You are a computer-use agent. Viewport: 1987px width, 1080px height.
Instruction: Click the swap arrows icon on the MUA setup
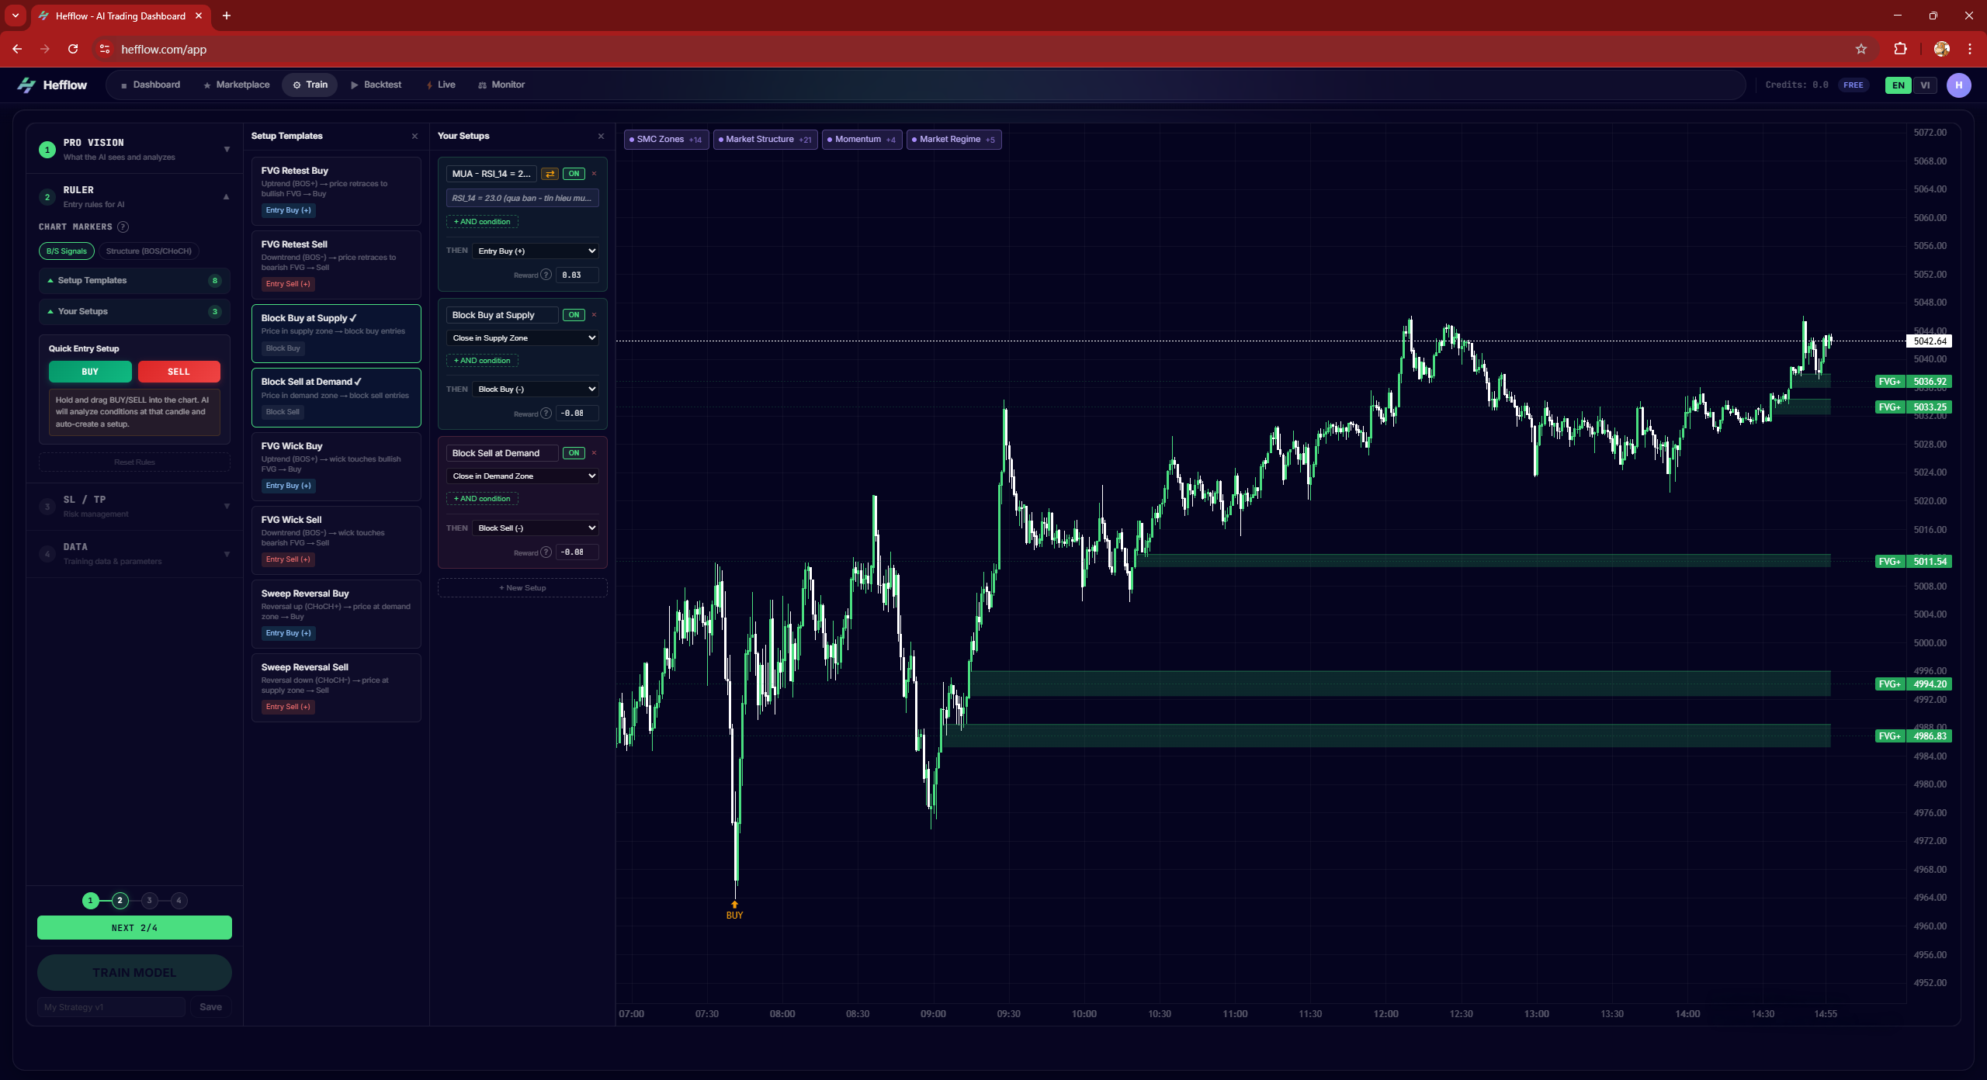tap(550, 174)
